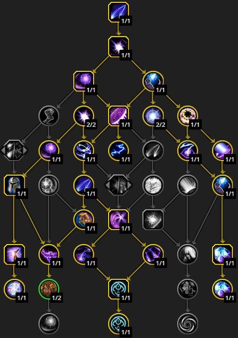
Task: Select the armored helmet talent node
Action: (x=14, y=185)
